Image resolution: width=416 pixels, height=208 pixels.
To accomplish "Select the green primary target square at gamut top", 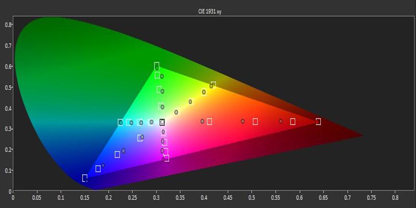I will [157, 66].
